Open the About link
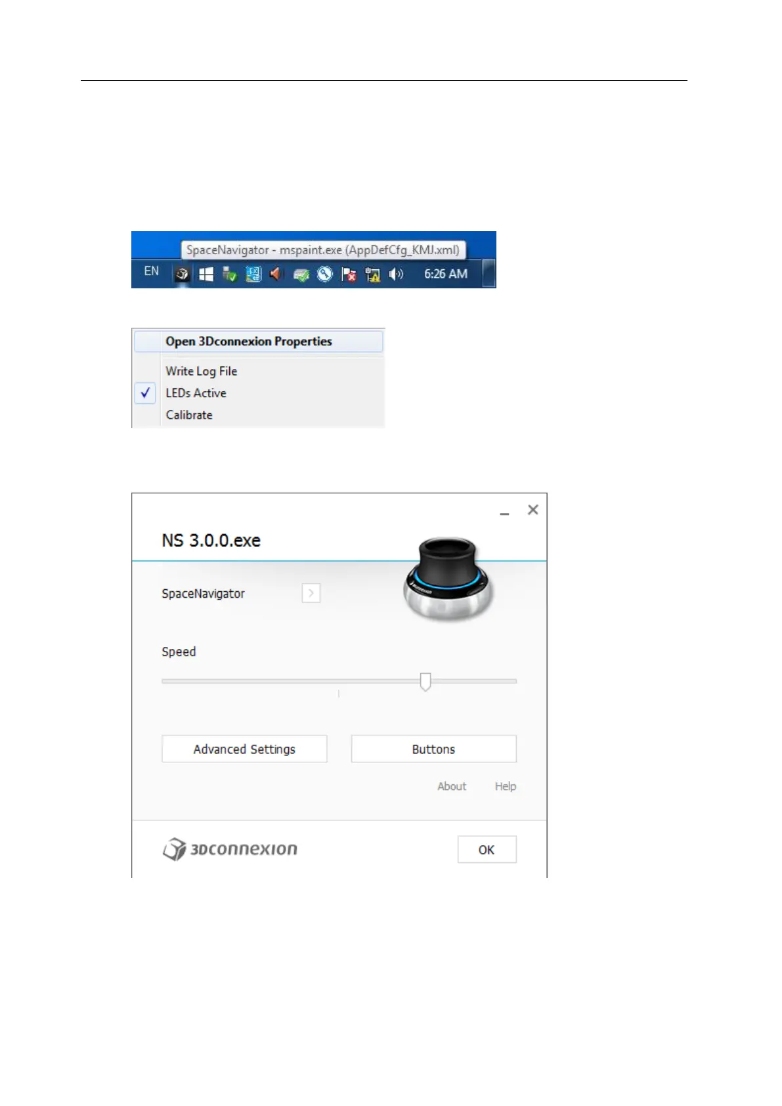Viewport: 782px width, 1106px height. [x=452, y=786]
